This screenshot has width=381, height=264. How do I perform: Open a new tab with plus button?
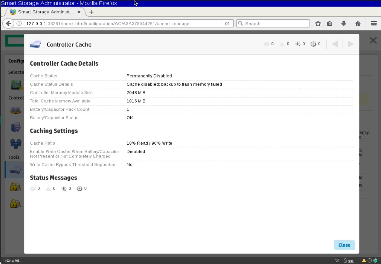(91, 12)
